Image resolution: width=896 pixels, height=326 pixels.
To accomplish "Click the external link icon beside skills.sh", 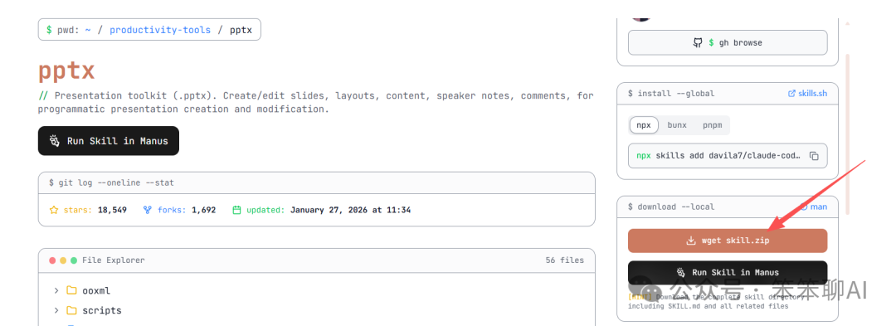I will 792,94.
